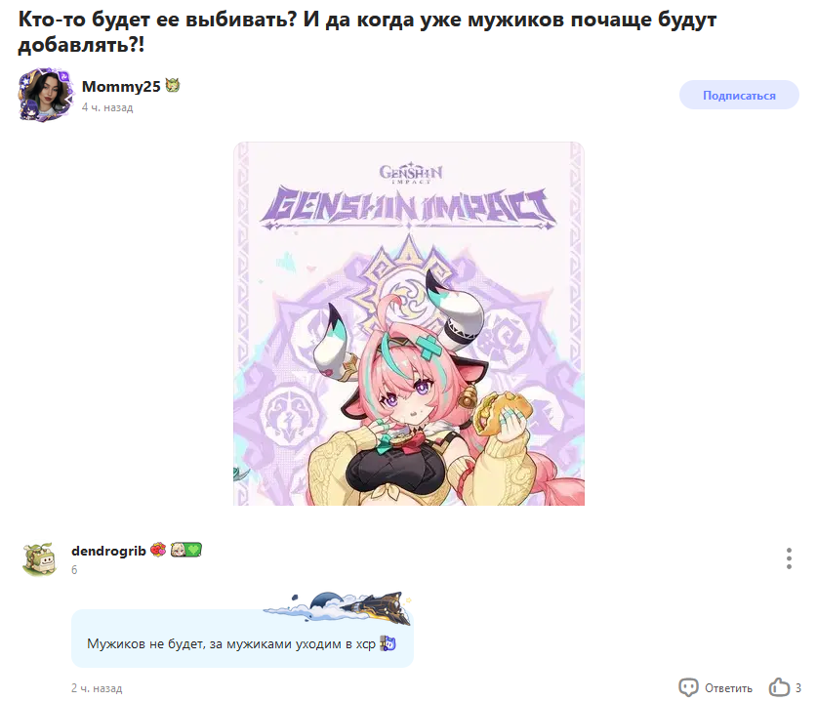
Task: Click the post title heading text
Action: pos(367,32)
